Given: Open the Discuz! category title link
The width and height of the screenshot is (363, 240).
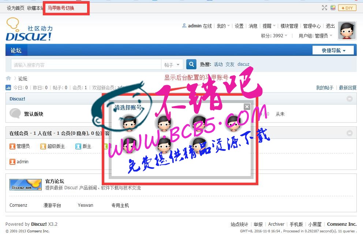Looking at the screenshot, I should (17, 99).
